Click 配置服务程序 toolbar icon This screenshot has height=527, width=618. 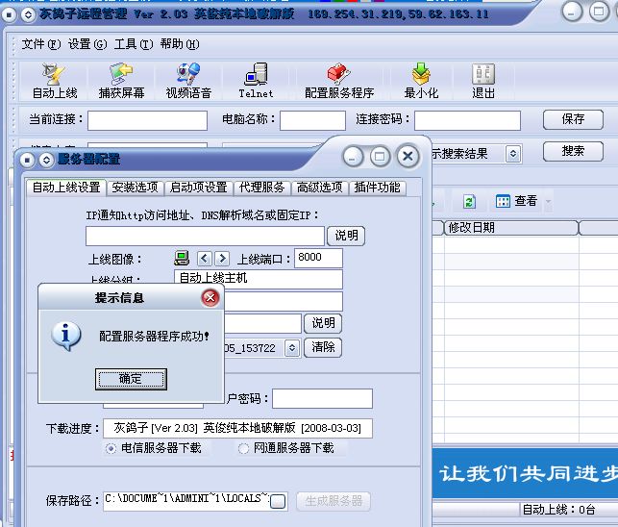click(x=339, y=81)
